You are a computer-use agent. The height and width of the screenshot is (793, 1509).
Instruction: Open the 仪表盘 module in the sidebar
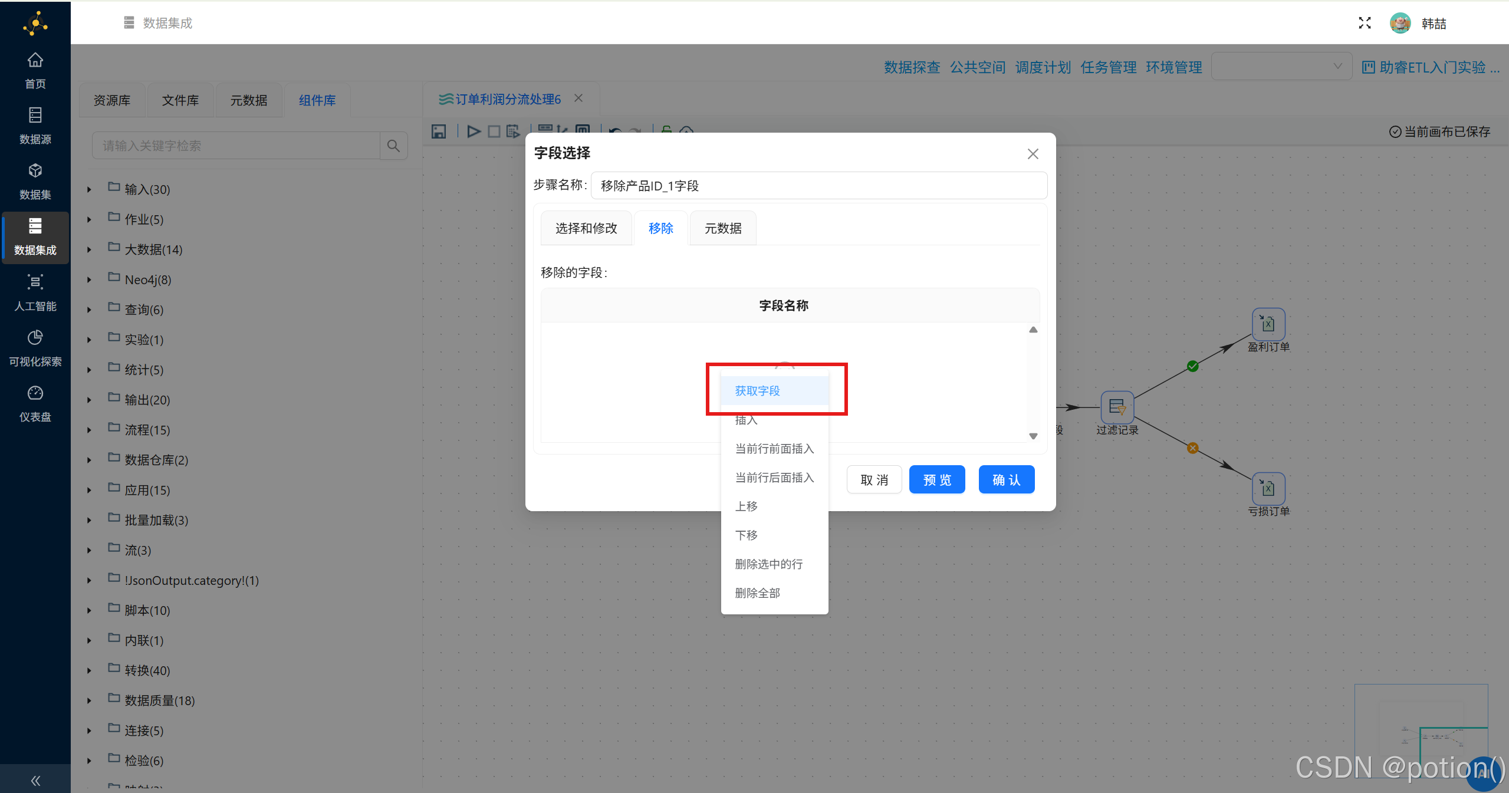[x=35, y=403]
